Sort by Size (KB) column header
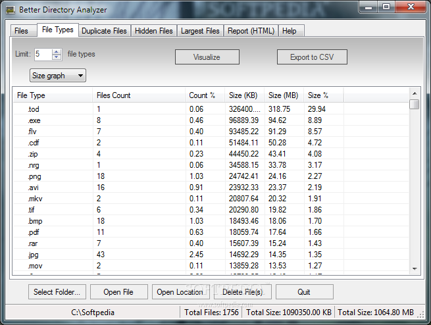The height and width of the screenshot is (325, 431). [245, 95]
